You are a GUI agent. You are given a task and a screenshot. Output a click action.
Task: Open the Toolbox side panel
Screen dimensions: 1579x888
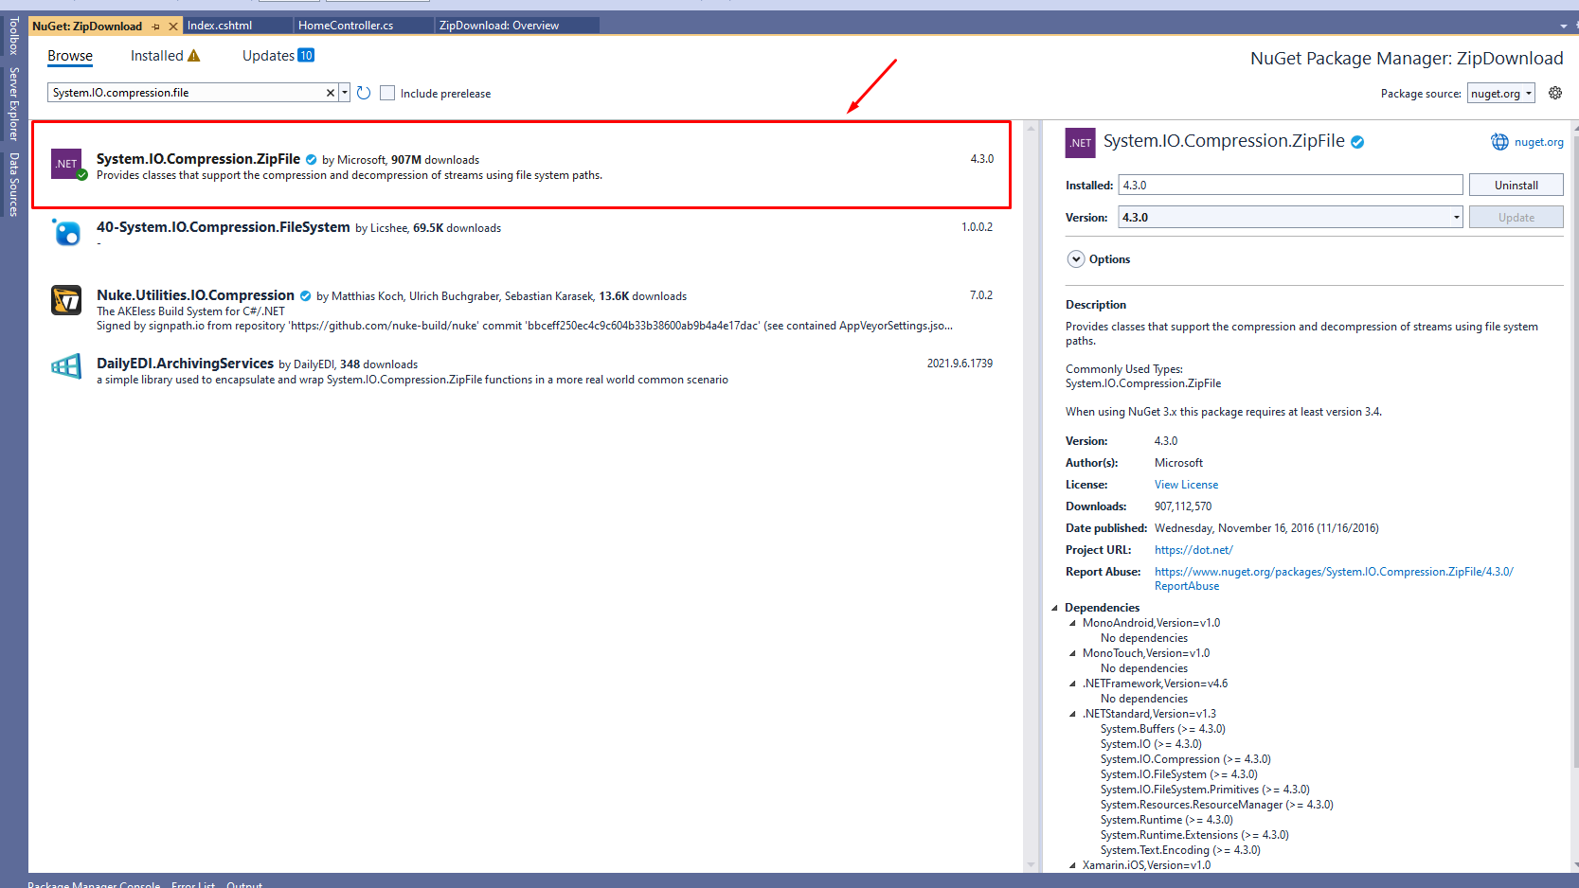(x=13, y=35)
